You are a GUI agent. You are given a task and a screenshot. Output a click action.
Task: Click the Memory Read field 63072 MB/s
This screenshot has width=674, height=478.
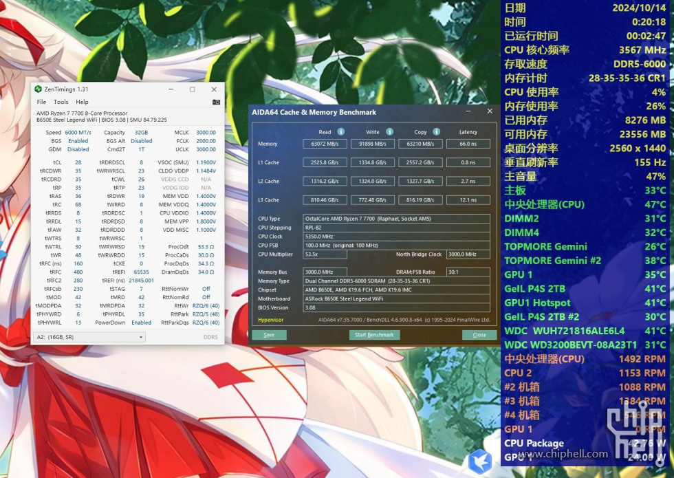point(325,144)
